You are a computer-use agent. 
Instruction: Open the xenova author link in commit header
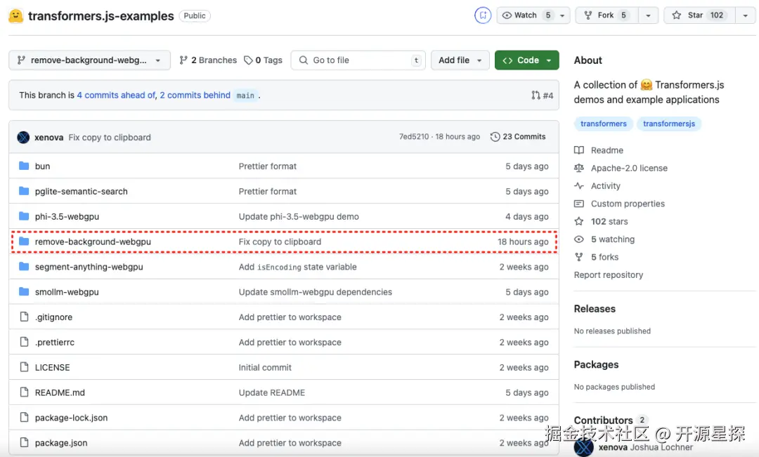[x=49, y=138]
